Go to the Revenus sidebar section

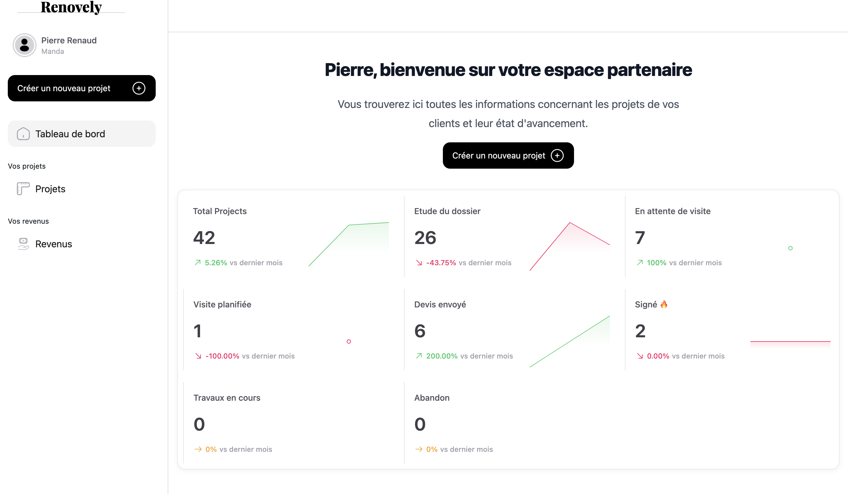54,244
